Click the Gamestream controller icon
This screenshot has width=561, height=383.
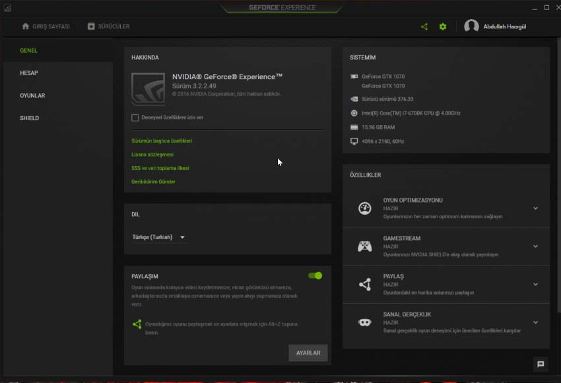[364, 247]
